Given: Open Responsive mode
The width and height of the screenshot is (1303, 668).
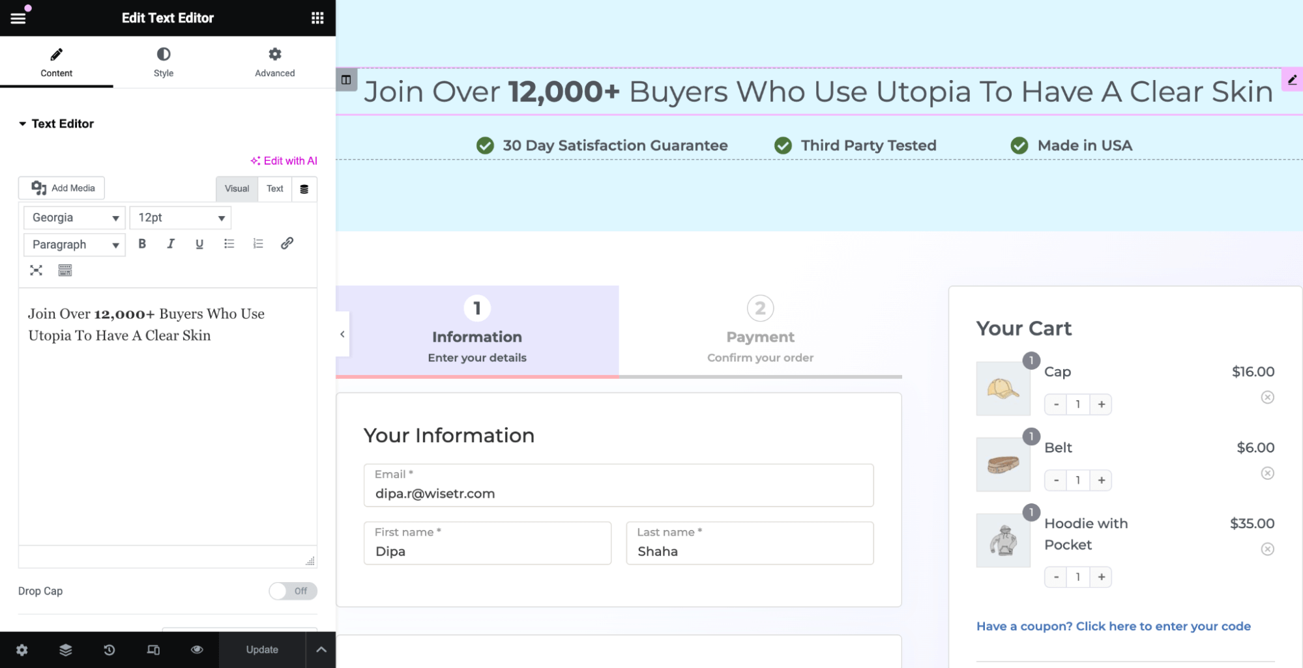Looking at the screenshot, I should point(153,650).
